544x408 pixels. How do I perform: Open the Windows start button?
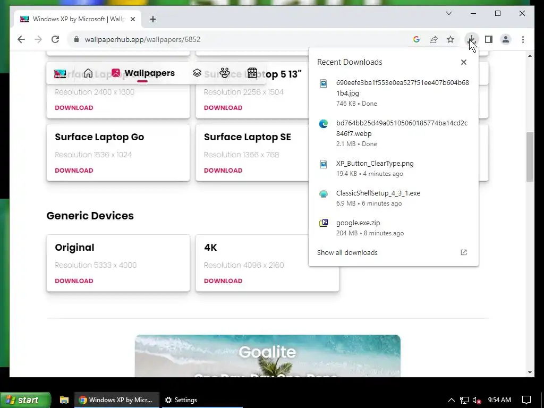[25, 400]
